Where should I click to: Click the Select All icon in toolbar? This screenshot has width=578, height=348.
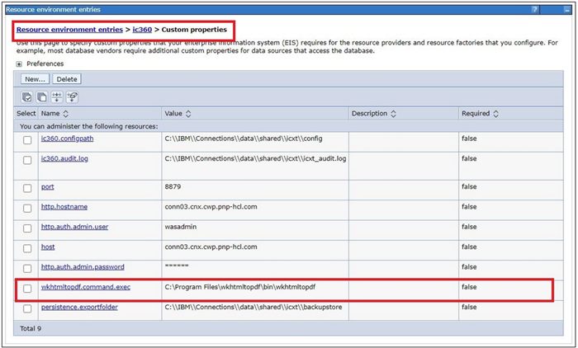pos(27,97)
